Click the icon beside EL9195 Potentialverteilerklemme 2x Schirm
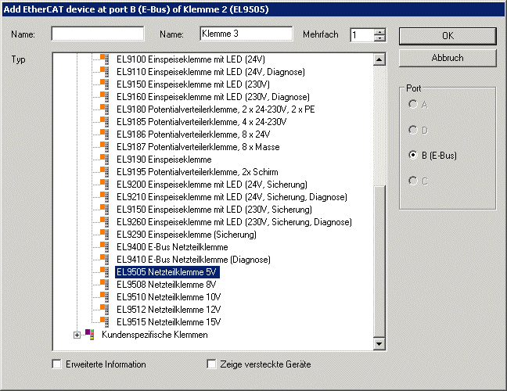Screen dimensions: 507x391 click(104, 172)
